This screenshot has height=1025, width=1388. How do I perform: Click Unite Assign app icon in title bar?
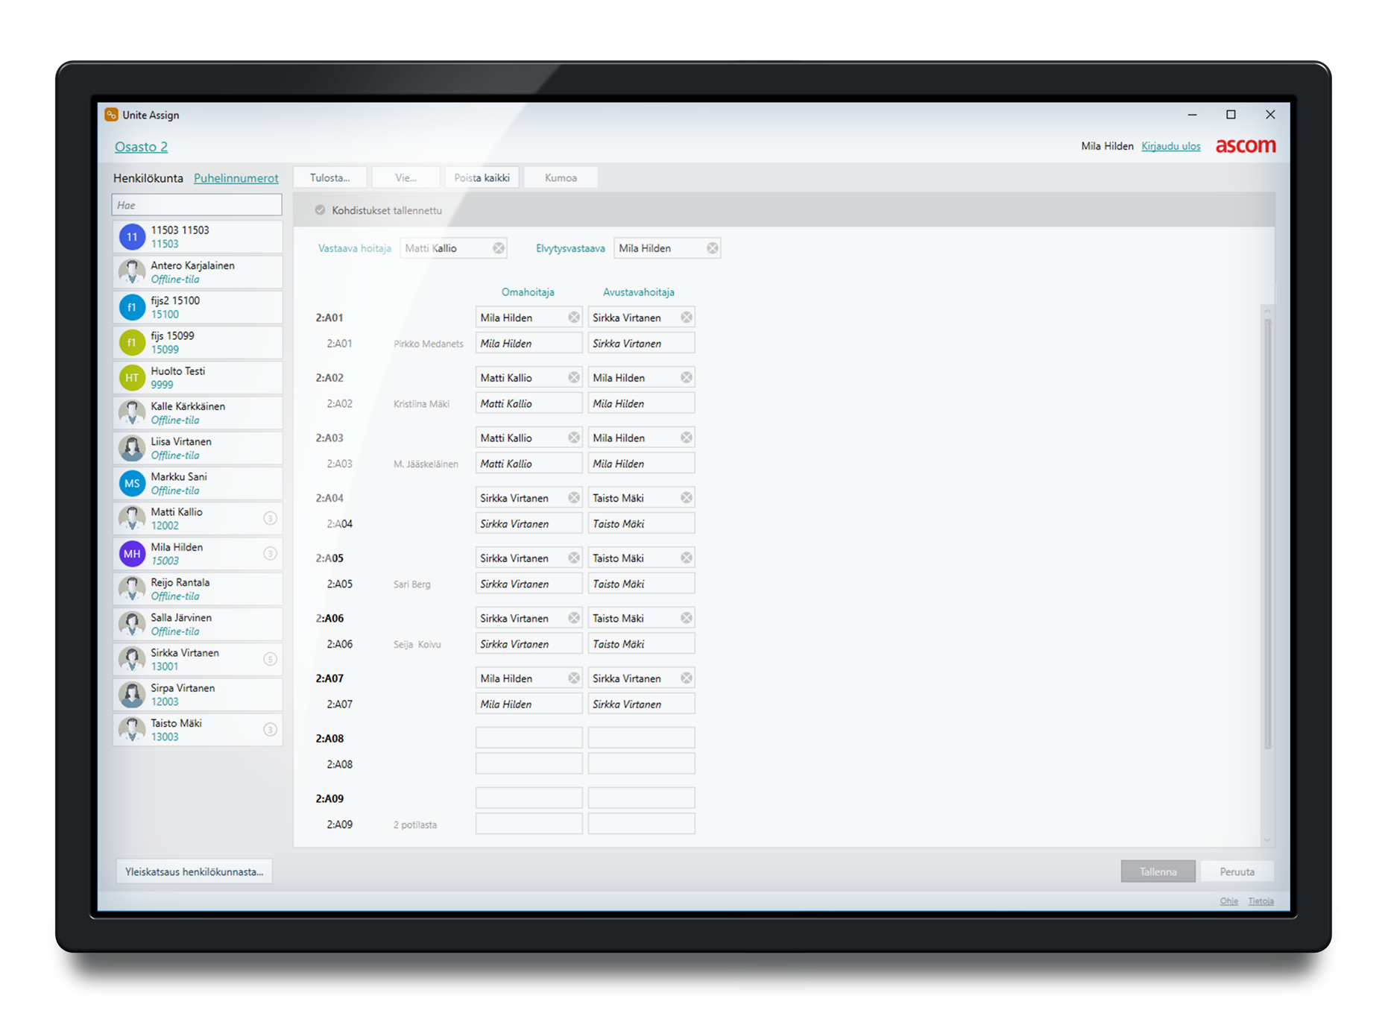[x=112, y=115]
